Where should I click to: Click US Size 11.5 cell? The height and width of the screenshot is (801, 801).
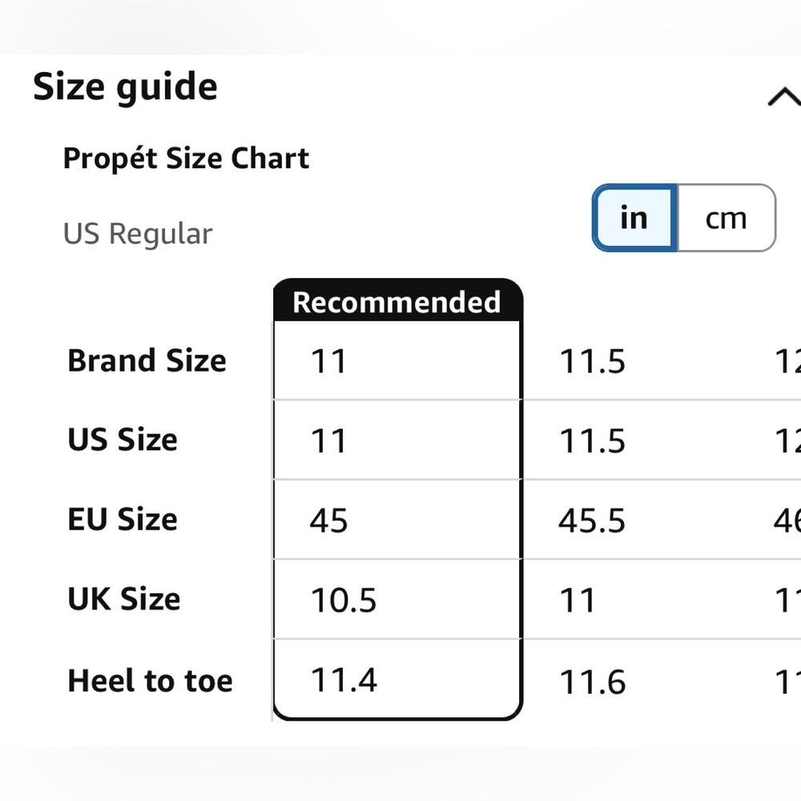pyautogui.click(x=592, y=441)
